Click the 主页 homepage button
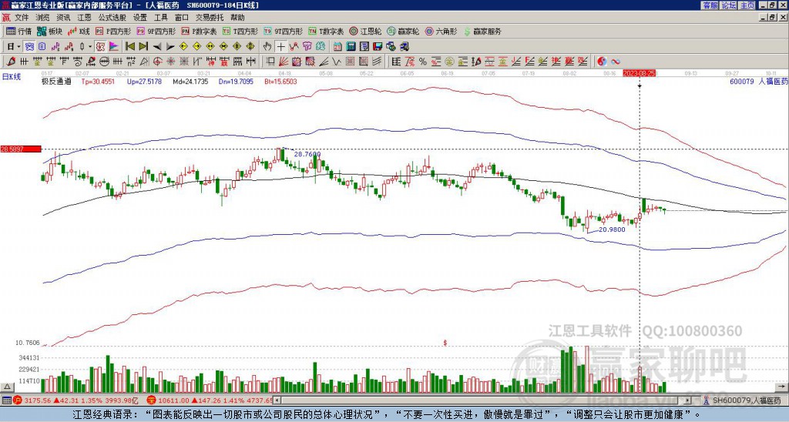 pyautogui.click(x=747, y=5)
